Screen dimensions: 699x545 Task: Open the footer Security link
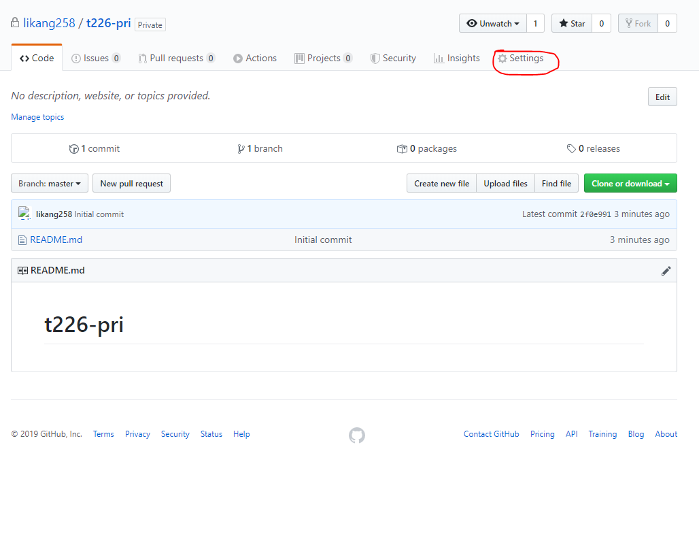pyautogui.click(x=175, y=434)
